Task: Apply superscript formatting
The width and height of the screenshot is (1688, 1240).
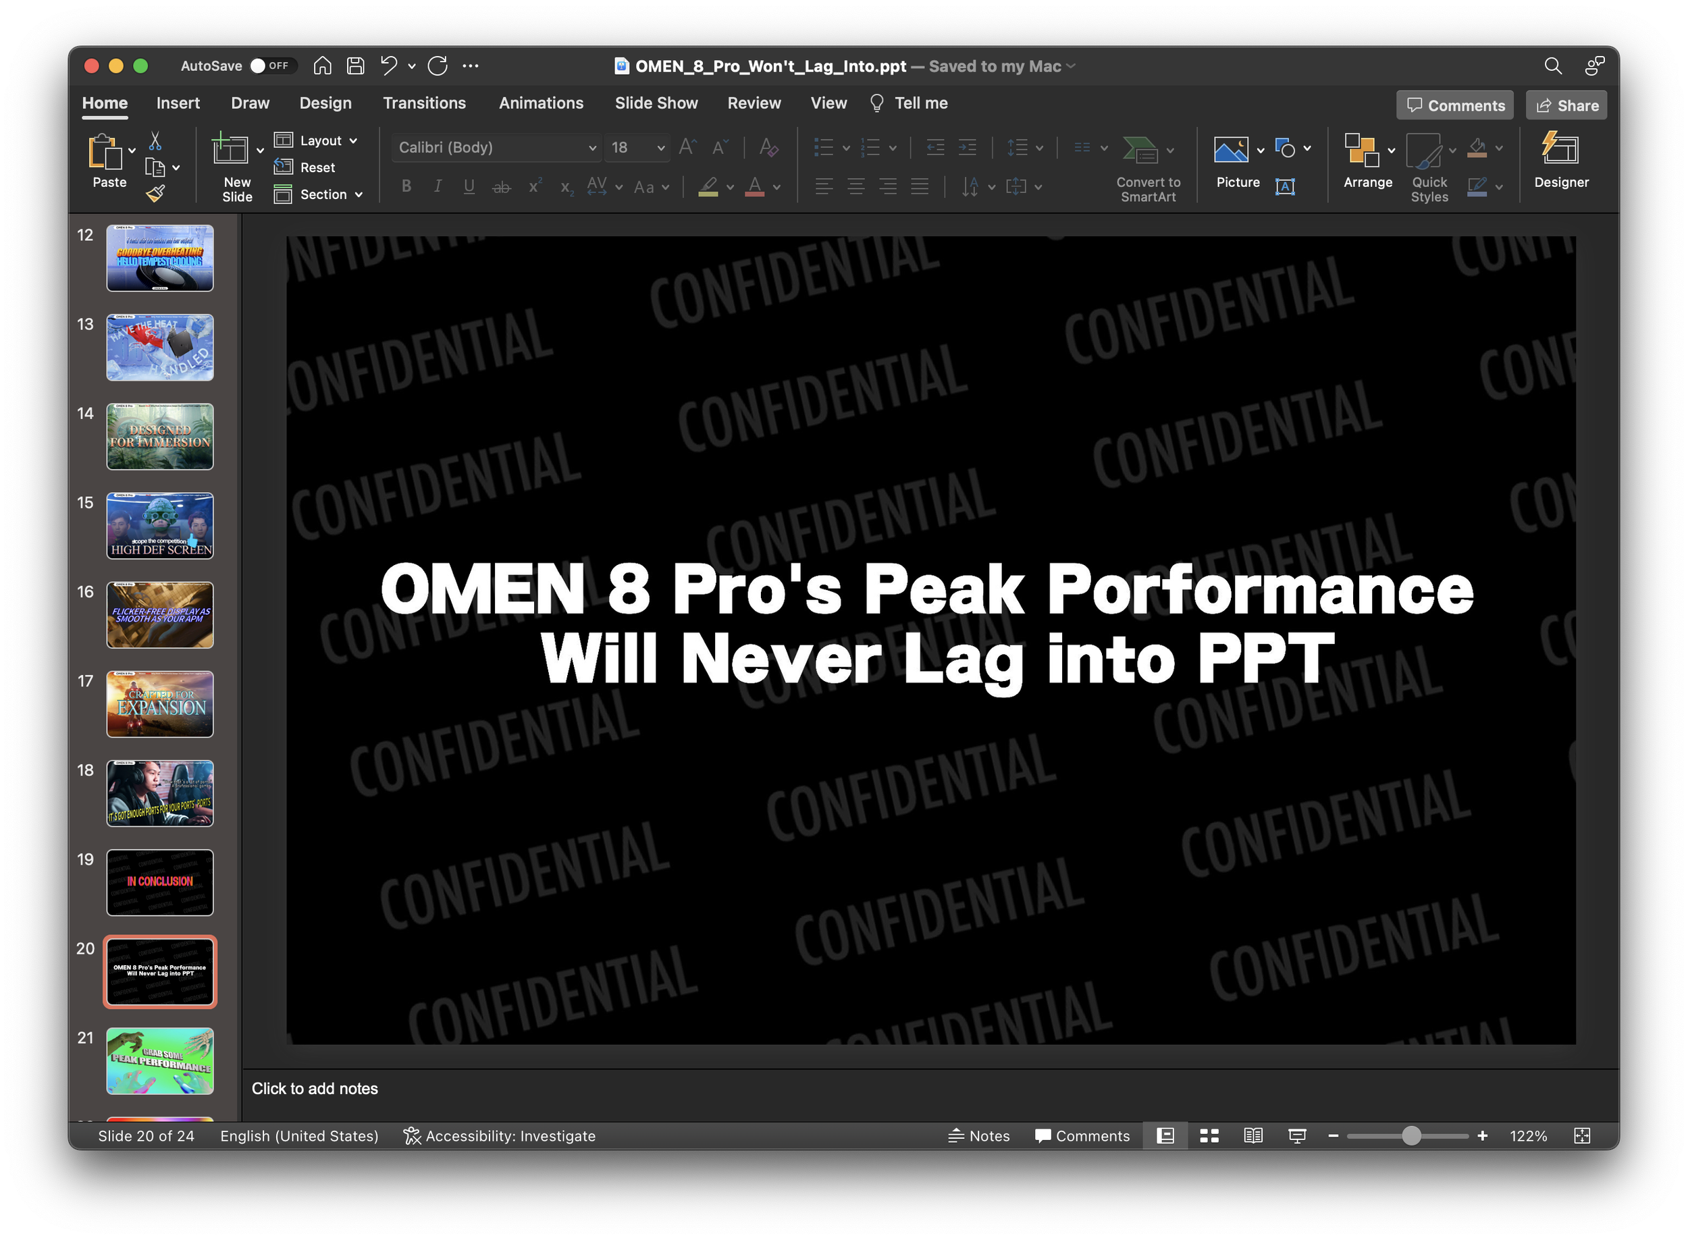Action: coord(535,187)
